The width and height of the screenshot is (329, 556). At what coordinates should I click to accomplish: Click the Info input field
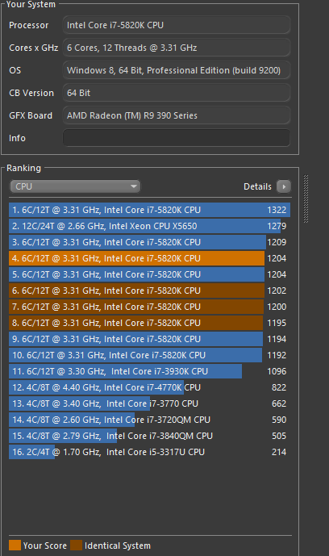pyautogui.click(x=177, y=138)
